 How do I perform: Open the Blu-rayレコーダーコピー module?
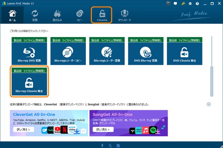pos(68,51)
